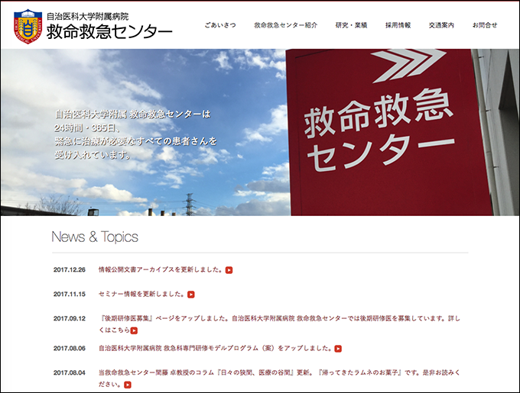Select 採用情報 in the top menu
Screen dimensions: 520x393
point(398,25)
